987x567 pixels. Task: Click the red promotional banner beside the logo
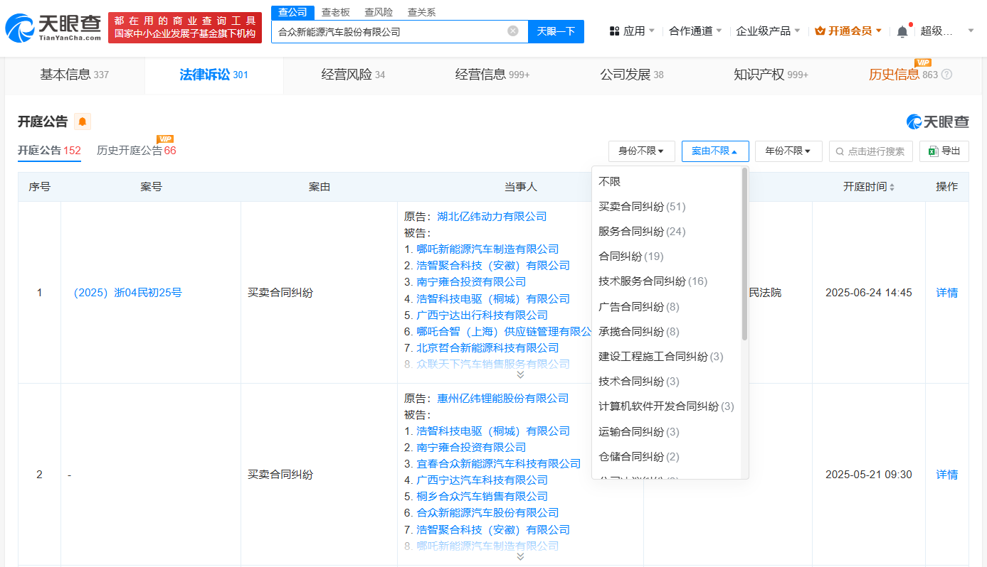(x=185, y=28)
